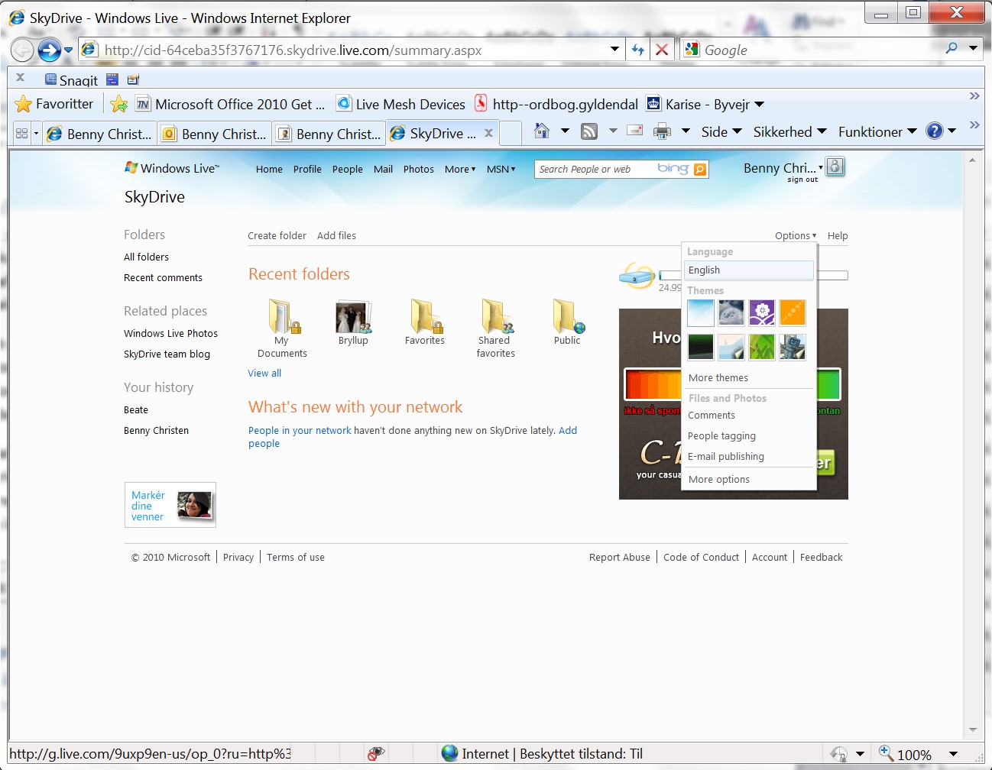Select English in the Language menu

[x=749, y=270]
